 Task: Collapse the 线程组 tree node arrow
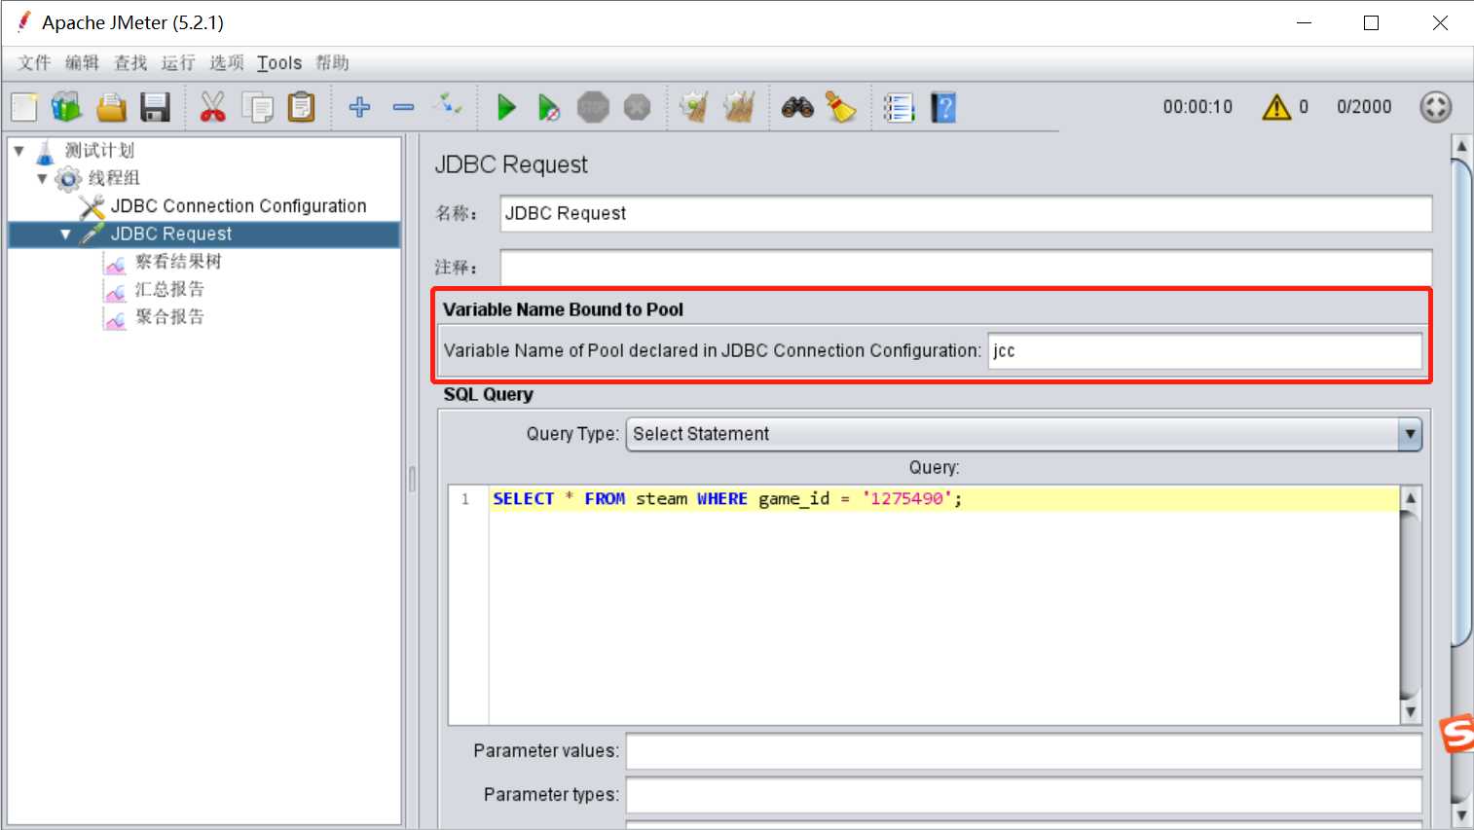[x=42, y=178]
